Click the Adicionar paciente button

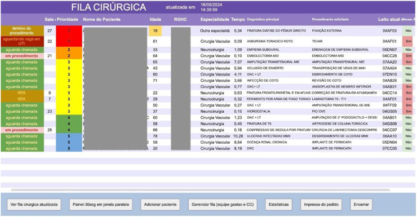161,205
